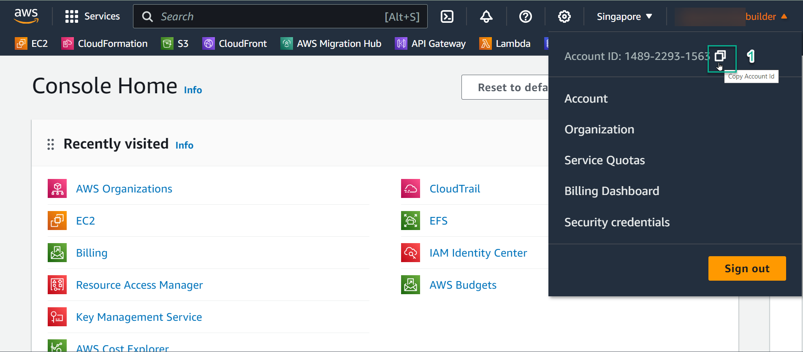
Task: Click the Services label in the header
Action: (102, 16)
